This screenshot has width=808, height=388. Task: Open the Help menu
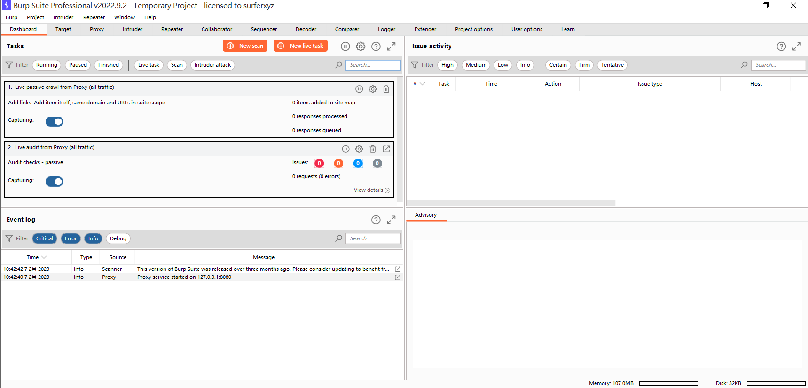point(150,17)
